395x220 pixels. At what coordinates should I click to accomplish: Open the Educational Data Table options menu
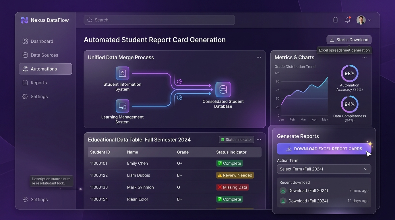pos(259,140)
